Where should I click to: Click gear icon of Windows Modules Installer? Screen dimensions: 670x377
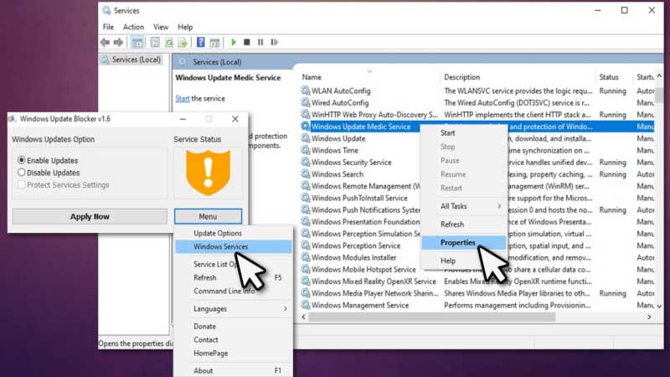[305, 258]
